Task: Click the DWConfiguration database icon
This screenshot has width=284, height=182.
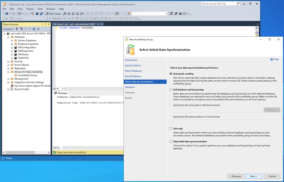Action: (16, 48)
